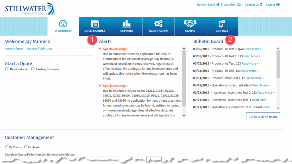
Task: Click the 03/06/2019 HI Test 3 bulletin date
Action: point(201,49)
